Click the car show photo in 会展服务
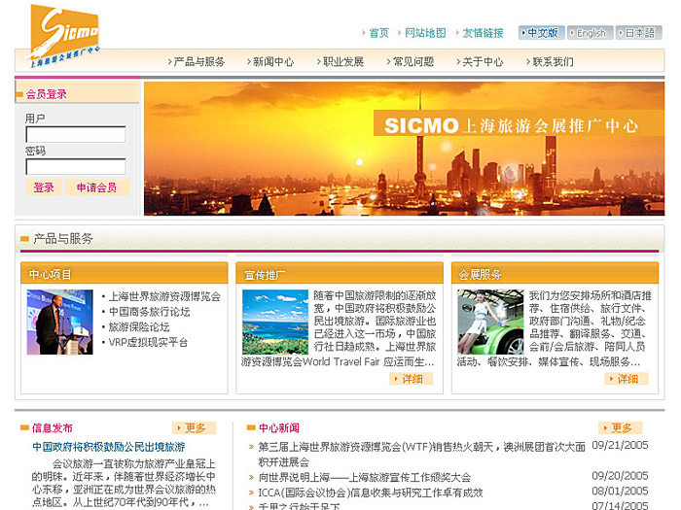Viewport: 681px width, 510px height. point(490,323)
